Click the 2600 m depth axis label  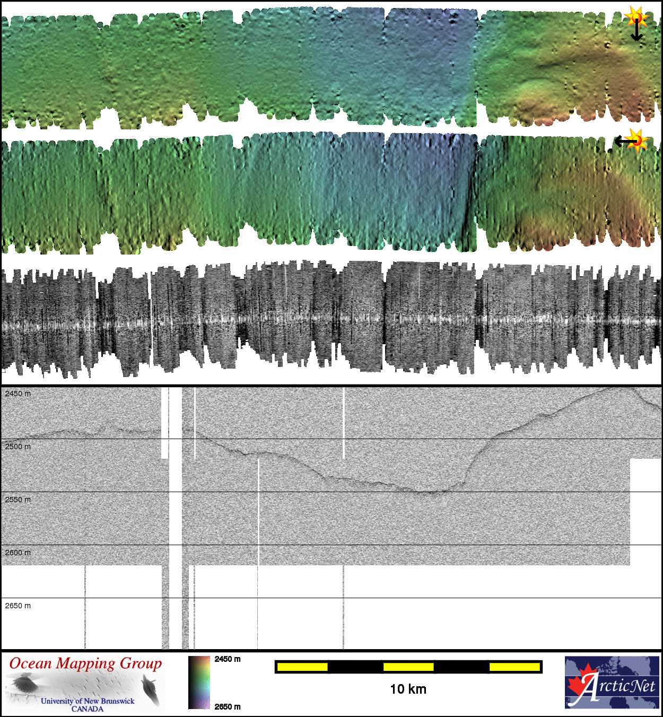coord(18,553)
